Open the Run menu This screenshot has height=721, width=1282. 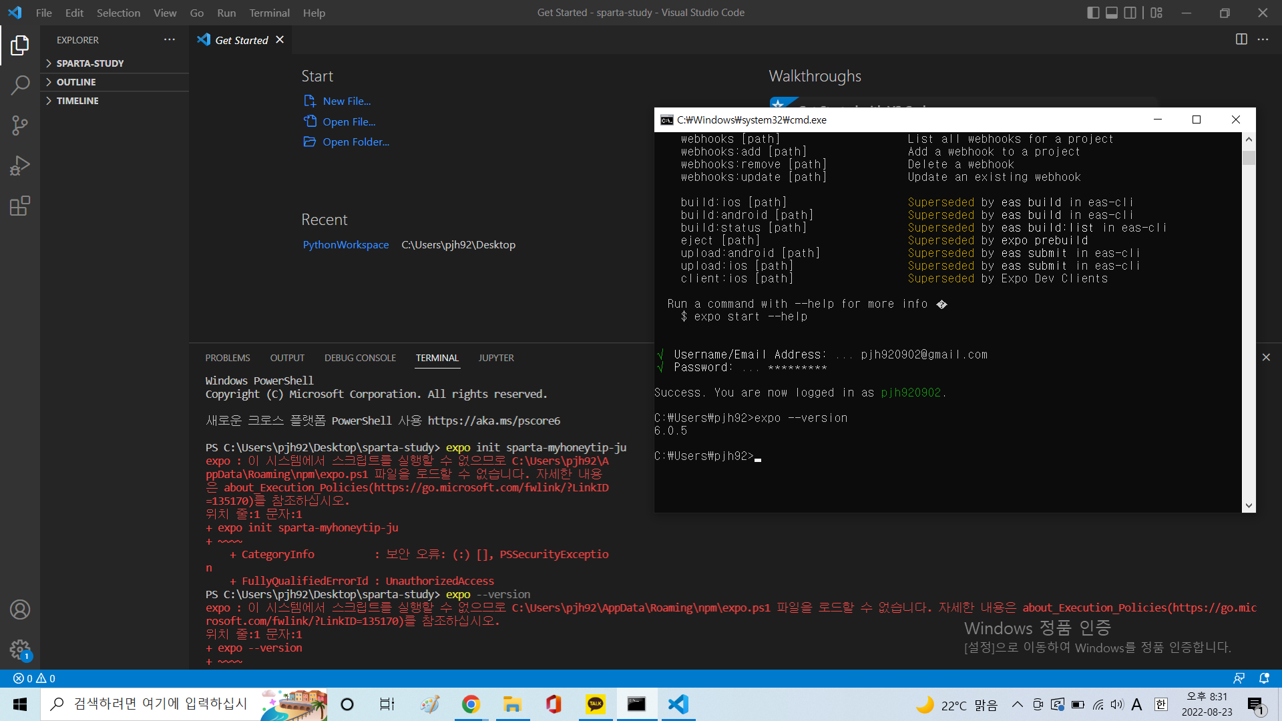click(226, 13)
